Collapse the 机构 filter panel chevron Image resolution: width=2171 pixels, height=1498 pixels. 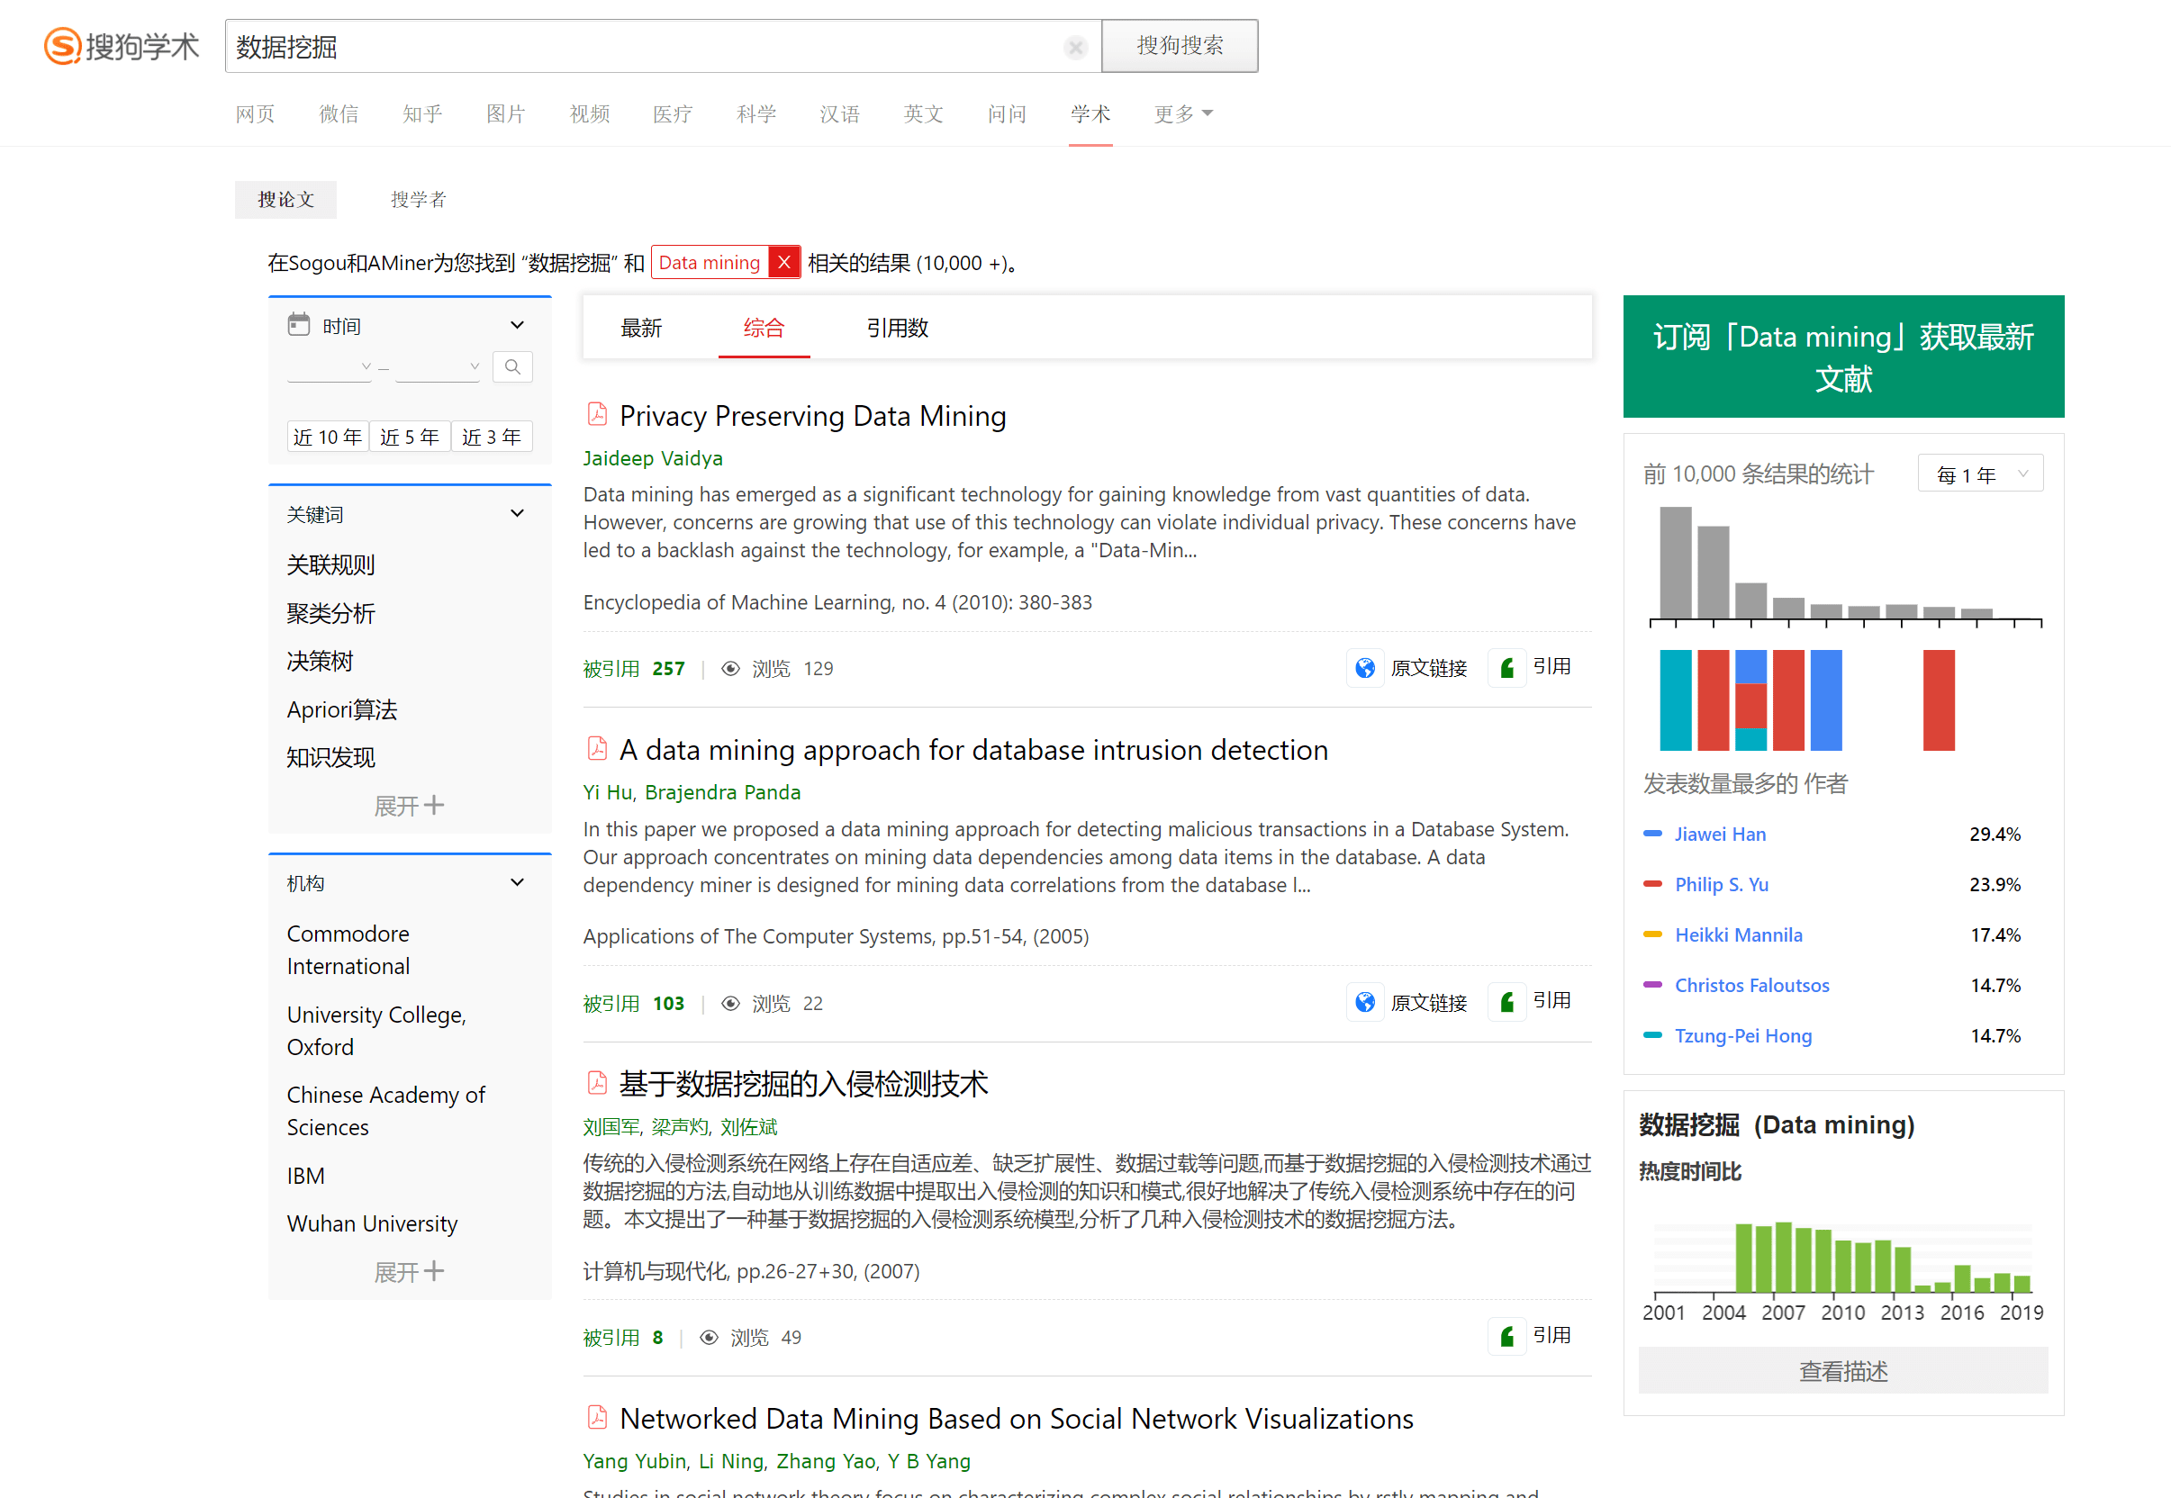517,882
